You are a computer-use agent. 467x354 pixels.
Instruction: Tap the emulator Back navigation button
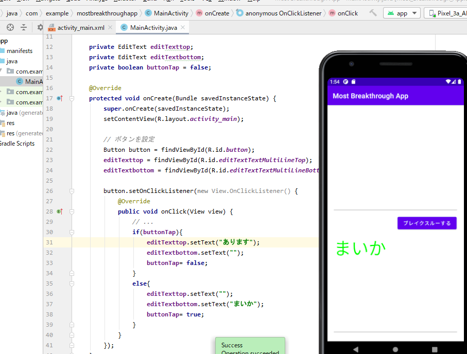point(356,349)
